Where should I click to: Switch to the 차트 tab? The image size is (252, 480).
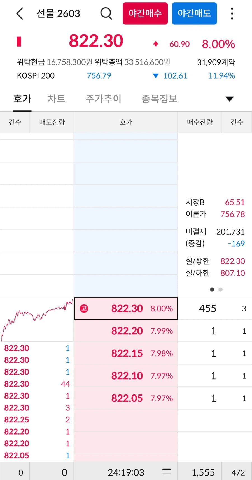[x=56, y=99]
